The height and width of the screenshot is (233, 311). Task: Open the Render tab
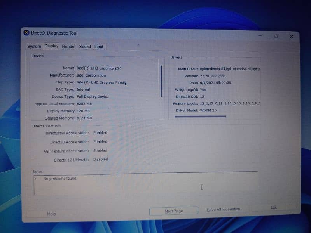pyautogui.click(x=69, y=46)
